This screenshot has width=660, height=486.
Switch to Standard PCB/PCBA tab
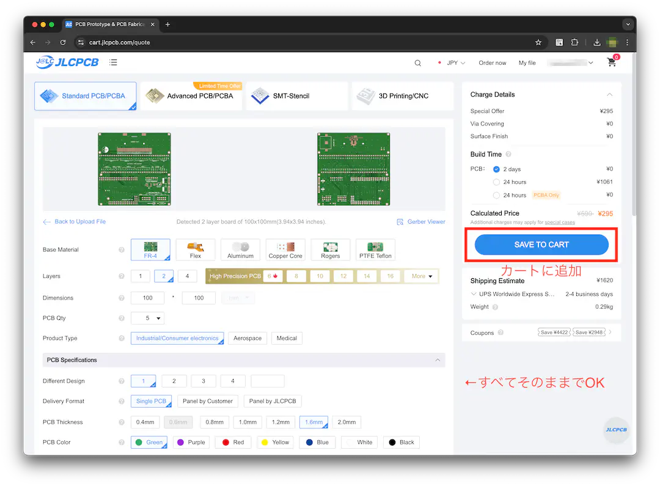pos(86,96)
